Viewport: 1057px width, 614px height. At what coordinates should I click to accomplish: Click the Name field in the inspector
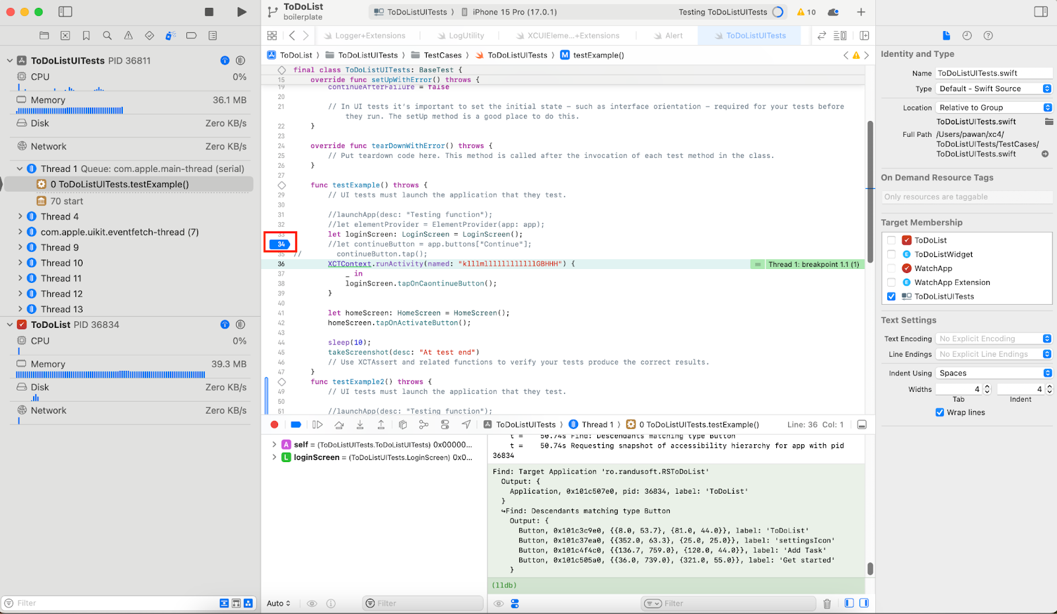pos(994,73)
